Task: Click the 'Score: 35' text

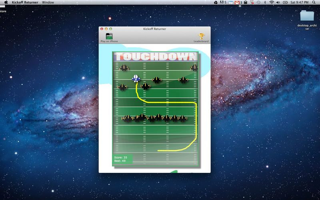Action: (120, 157)
